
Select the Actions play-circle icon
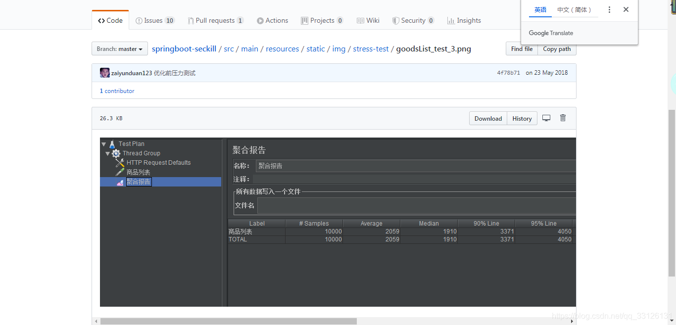pos(260,20)
